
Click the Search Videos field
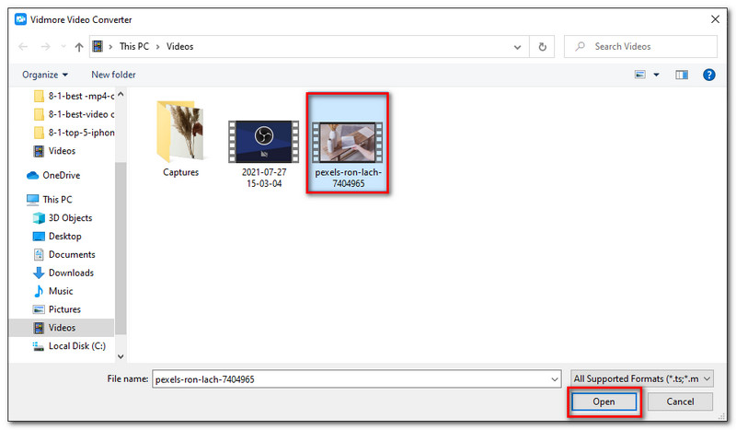640,47
